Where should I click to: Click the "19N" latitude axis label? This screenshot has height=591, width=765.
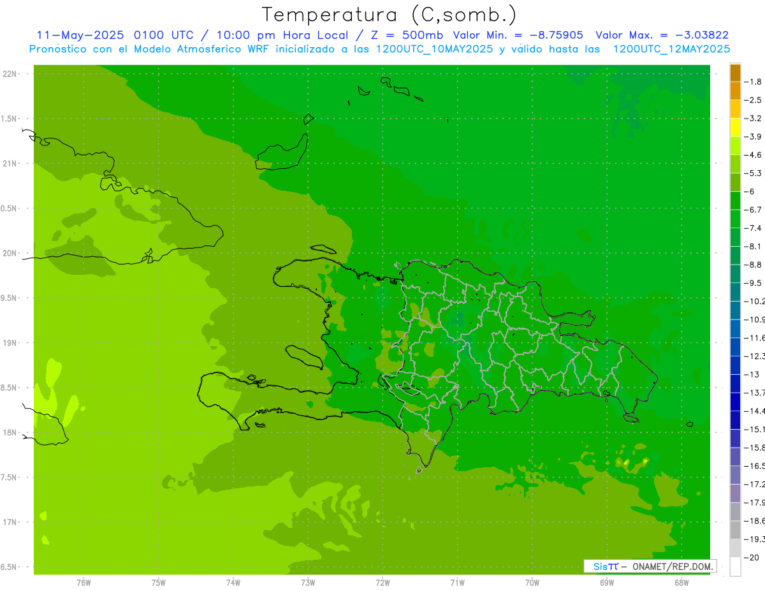(10, 343)
